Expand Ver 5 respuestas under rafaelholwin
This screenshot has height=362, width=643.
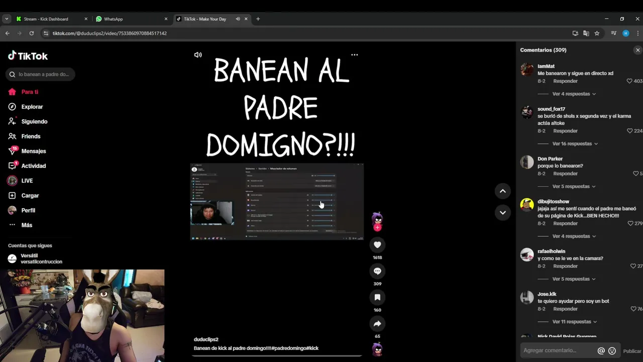574,279
